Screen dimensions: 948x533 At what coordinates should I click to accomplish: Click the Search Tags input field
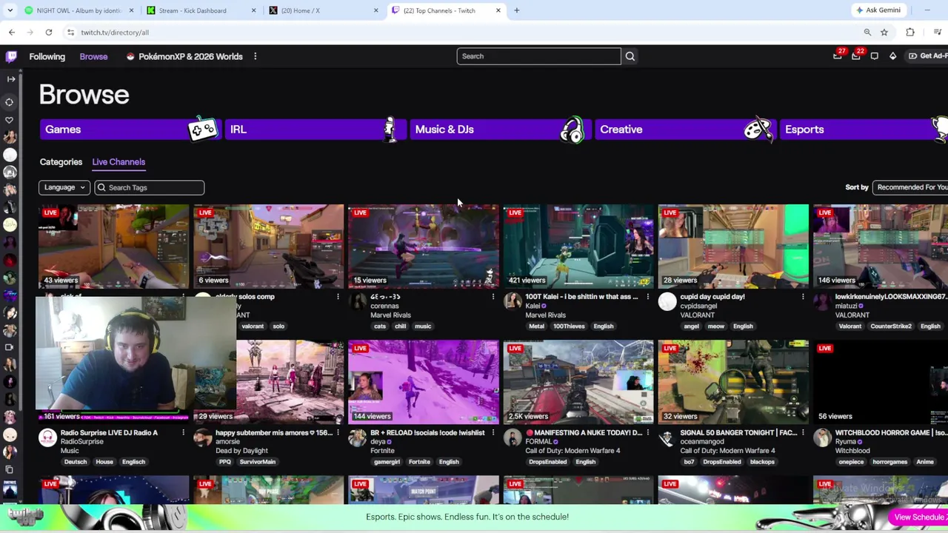pos(150,187)
